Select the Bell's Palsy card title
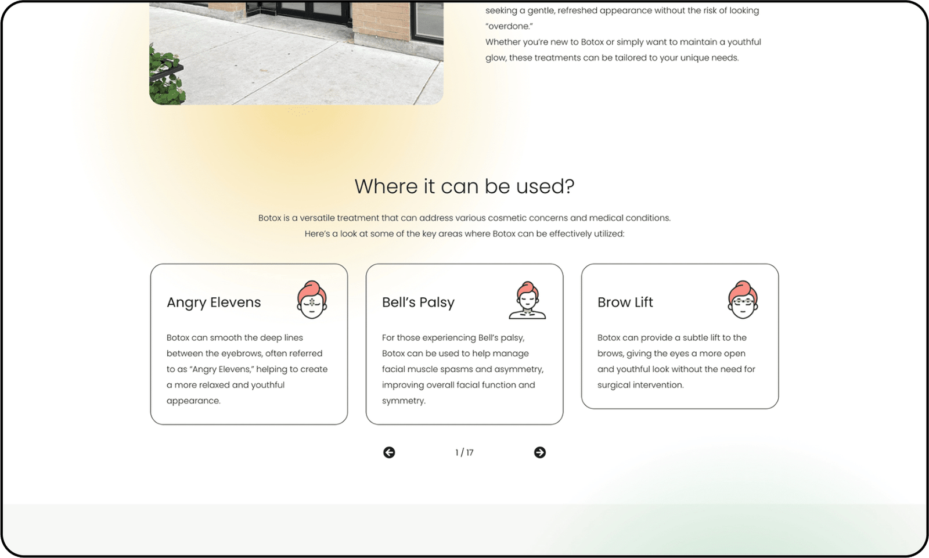 pos(418,303)
